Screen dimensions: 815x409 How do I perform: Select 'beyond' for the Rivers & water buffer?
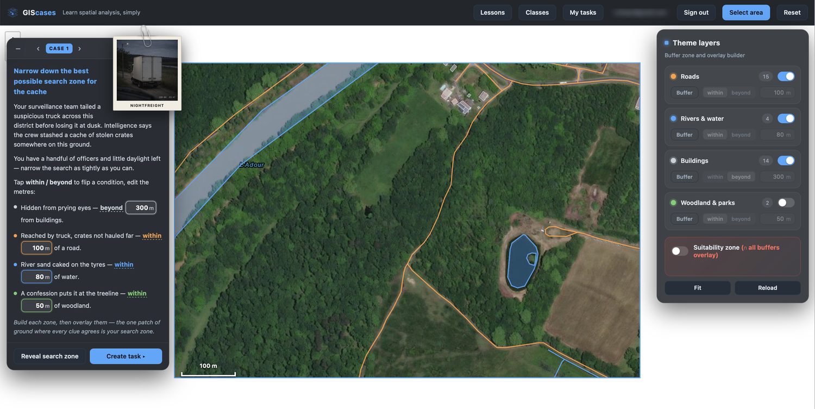741,135
